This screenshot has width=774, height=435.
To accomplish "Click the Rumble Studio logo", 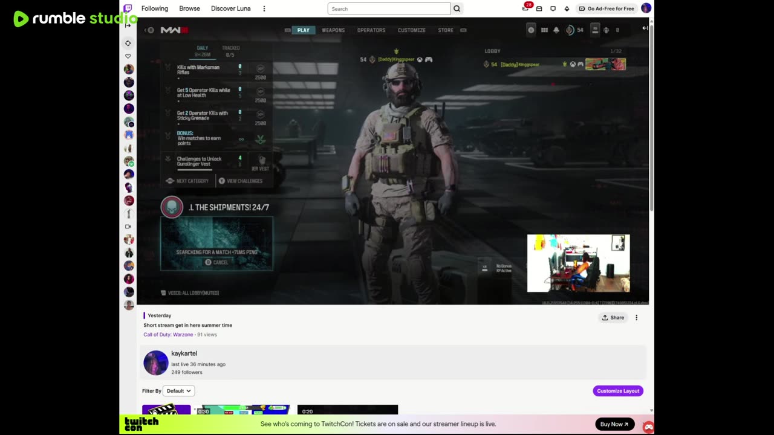I will click(x=76, y=18).
